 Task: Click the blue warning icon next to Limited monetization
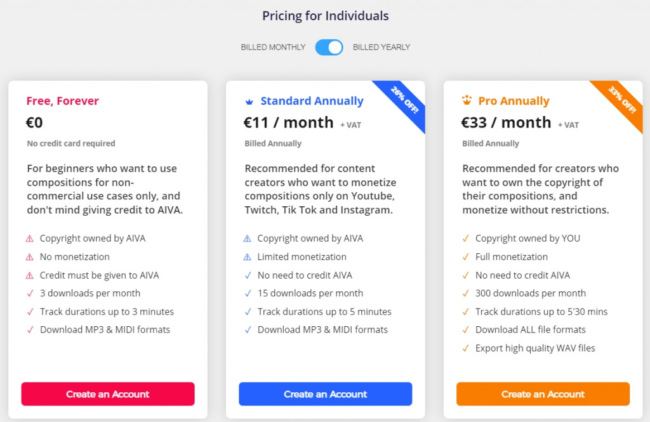[247, 257]
